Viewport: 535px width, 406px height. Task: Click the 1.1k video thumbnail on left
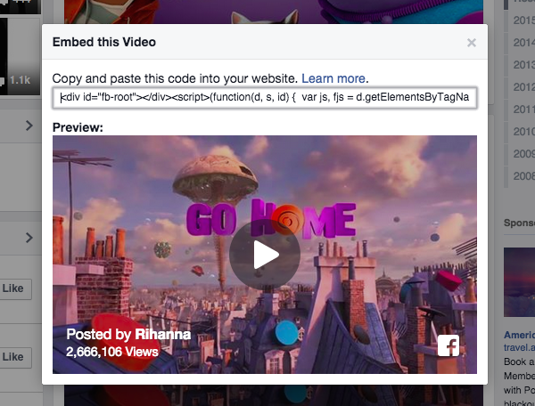pyautogui.click(x=20, y=56)
